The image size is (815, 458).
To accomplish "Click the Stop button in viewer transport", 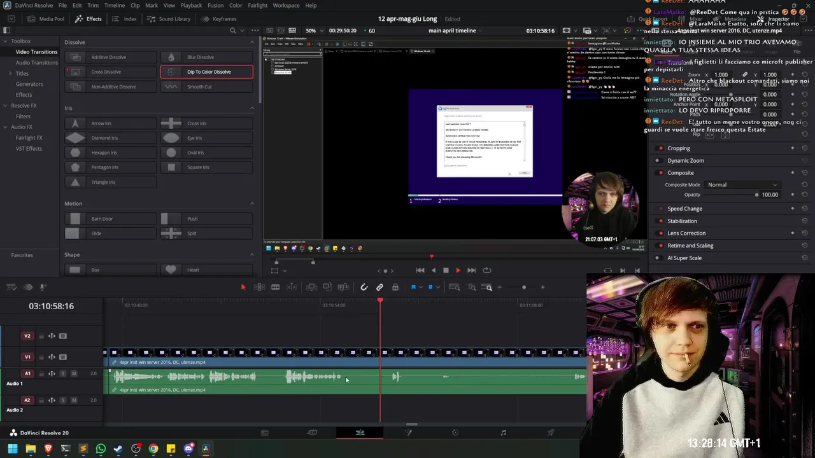I will pos(446,270).
